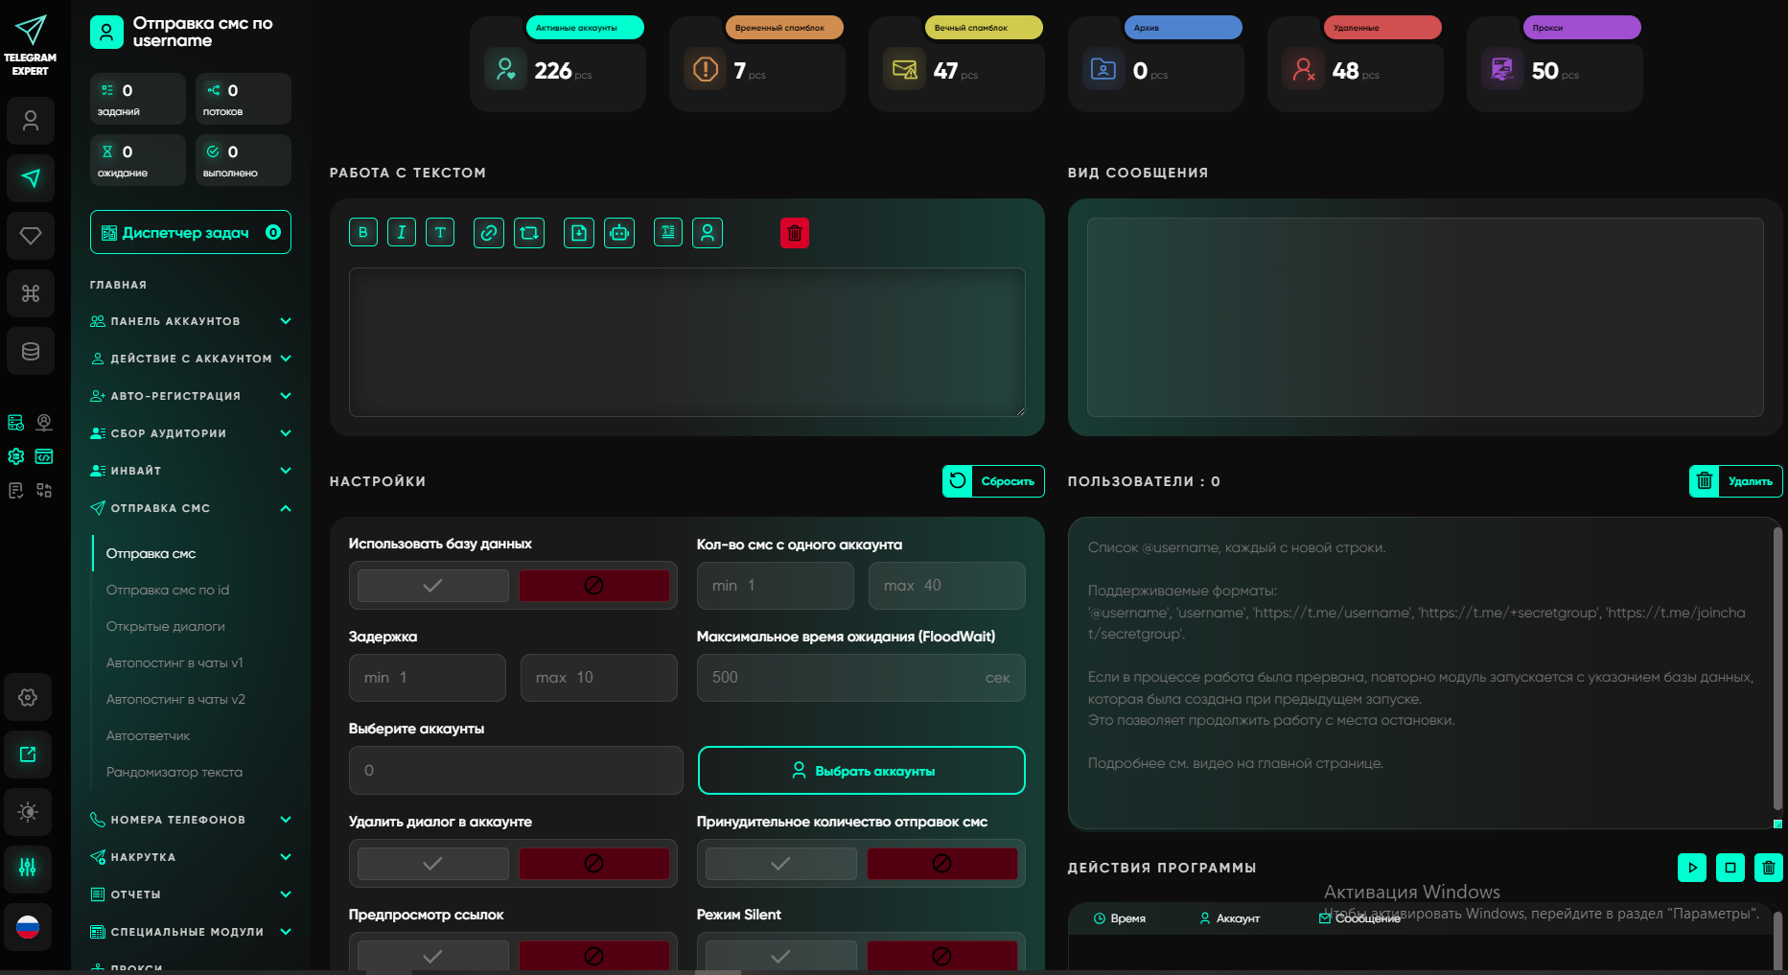Open 'Автопостинг в чаты v2'

pyautogui.click(x=175, y=699)
